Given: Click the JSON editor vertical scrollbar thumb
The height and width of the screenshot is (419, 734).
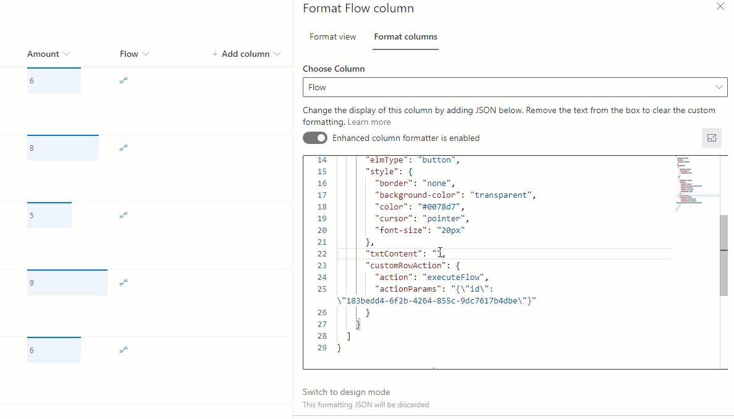Looking at the screenshot, I should coord(723,255).
